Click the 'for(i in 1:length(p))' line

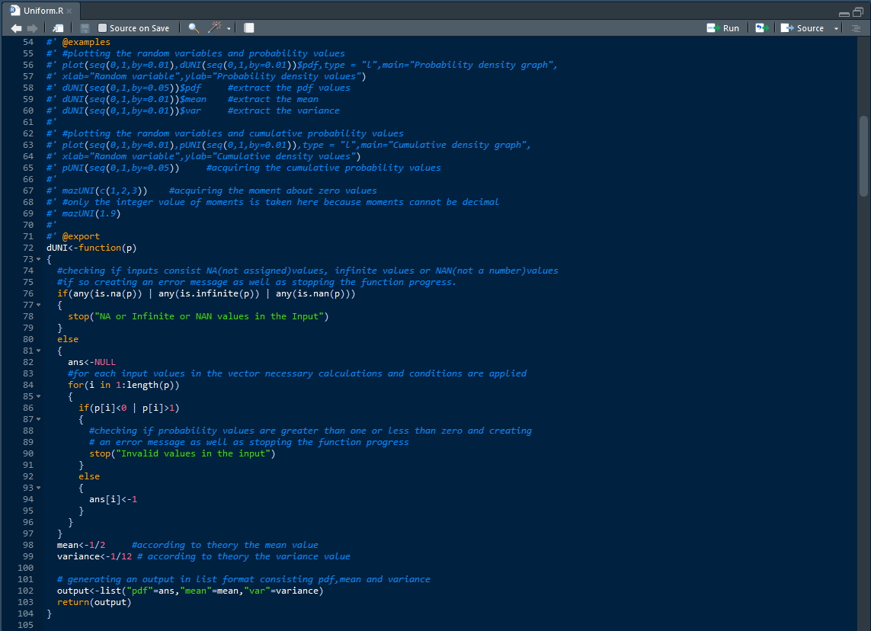click(x=123, y=385)
